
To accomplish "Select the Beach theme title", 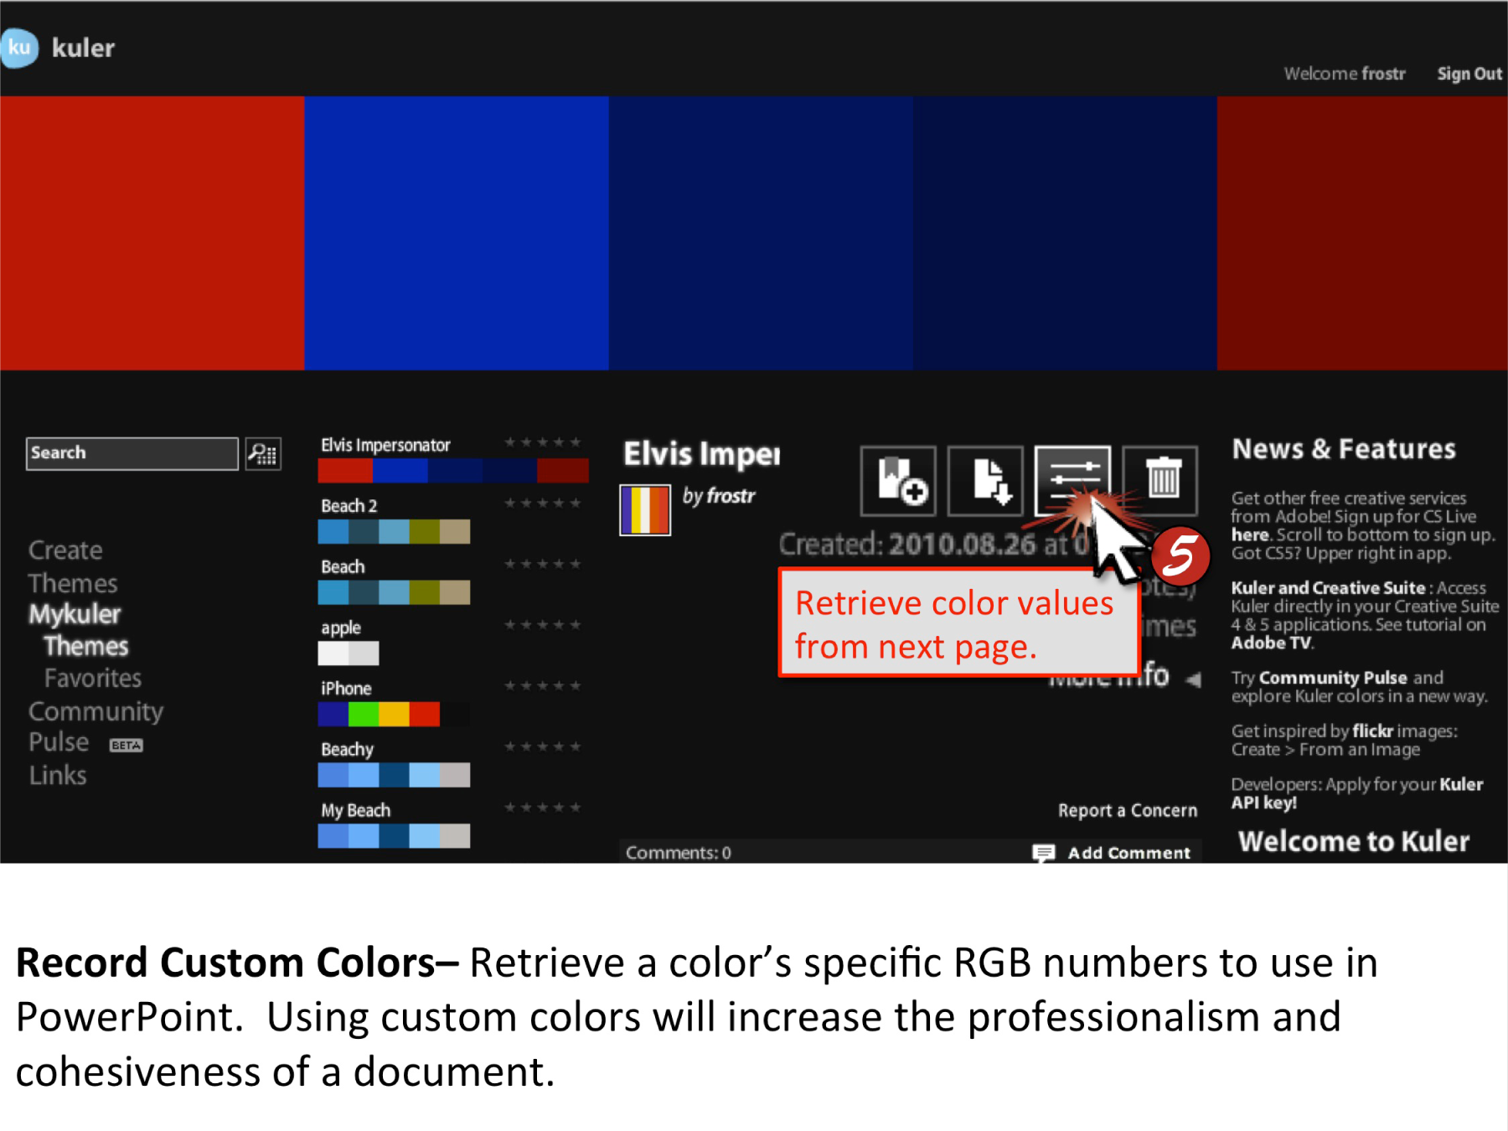I will point(343,567).
